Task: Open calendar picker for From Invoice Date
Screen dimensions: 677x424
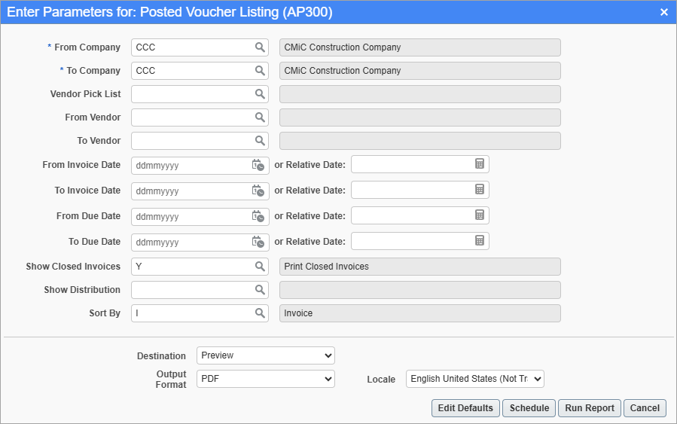Action: pyautogui.click(x=258, y=165)
